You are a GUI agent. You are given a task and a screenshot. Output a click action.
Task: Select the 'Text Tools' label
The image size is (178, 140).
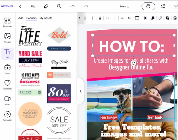click(x=155, y=117)
